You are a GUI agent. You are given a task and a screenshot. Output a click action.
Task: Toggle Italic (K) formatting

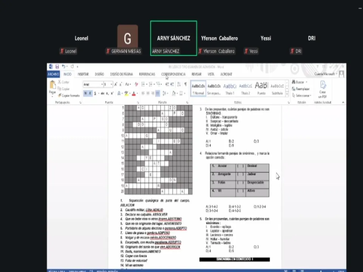click(x=90, y=93)
